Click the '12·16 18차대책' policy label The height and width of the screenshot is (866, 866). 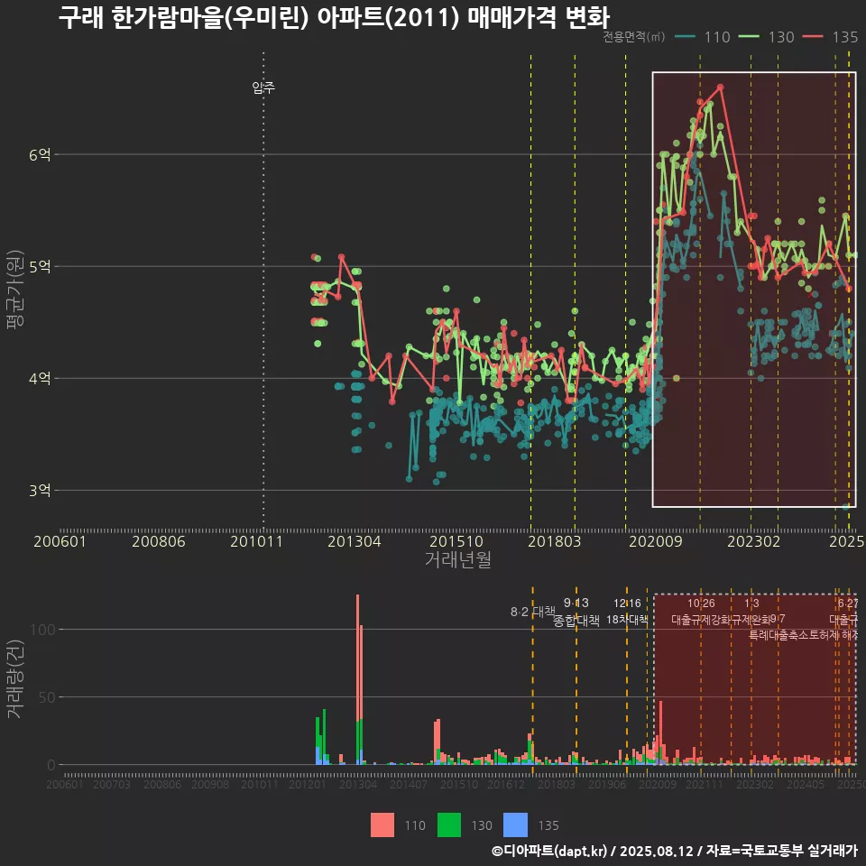click(x=627, y=612)
